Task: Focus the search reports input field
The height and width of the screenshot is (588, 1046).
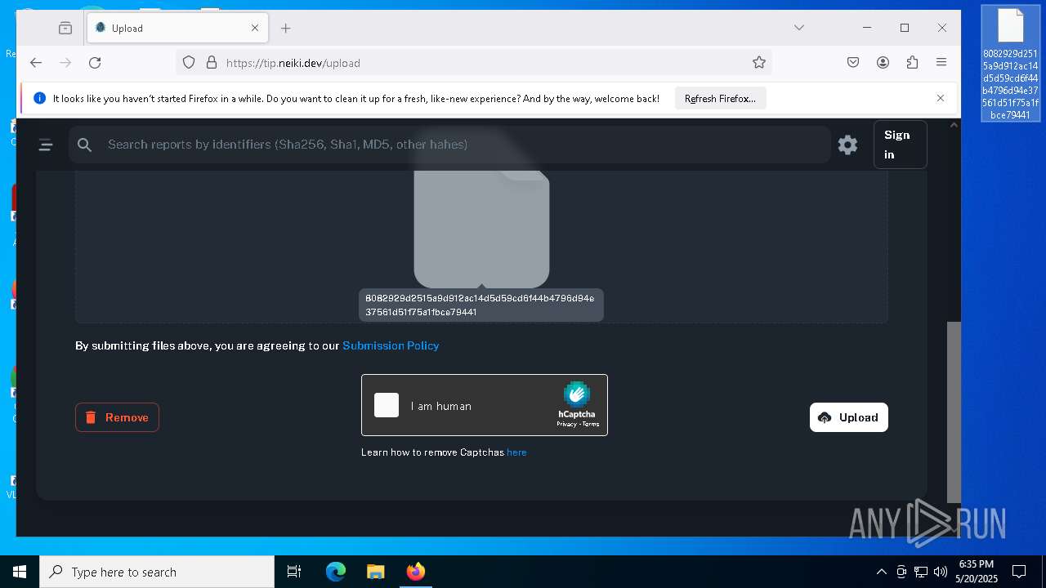Action: tap(449, 145)
